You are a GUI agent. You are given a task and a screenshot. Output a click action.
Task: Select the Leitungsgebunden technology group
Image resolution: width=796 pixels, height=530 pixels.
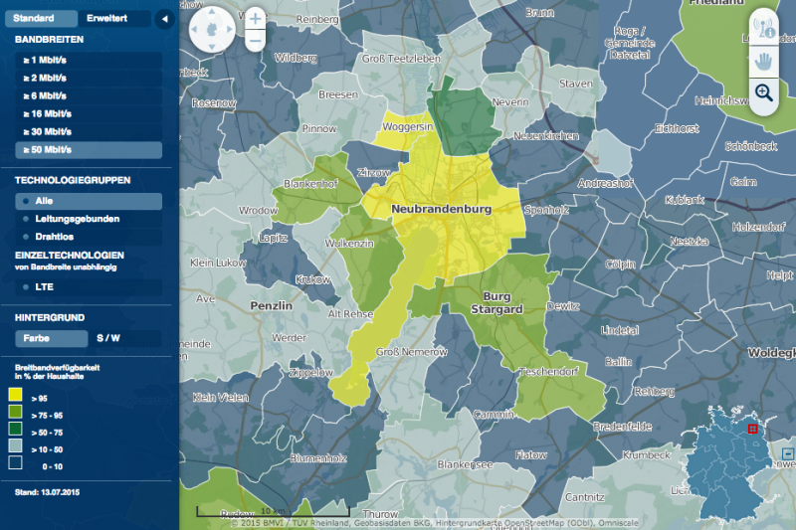click(x=78, y=219)
